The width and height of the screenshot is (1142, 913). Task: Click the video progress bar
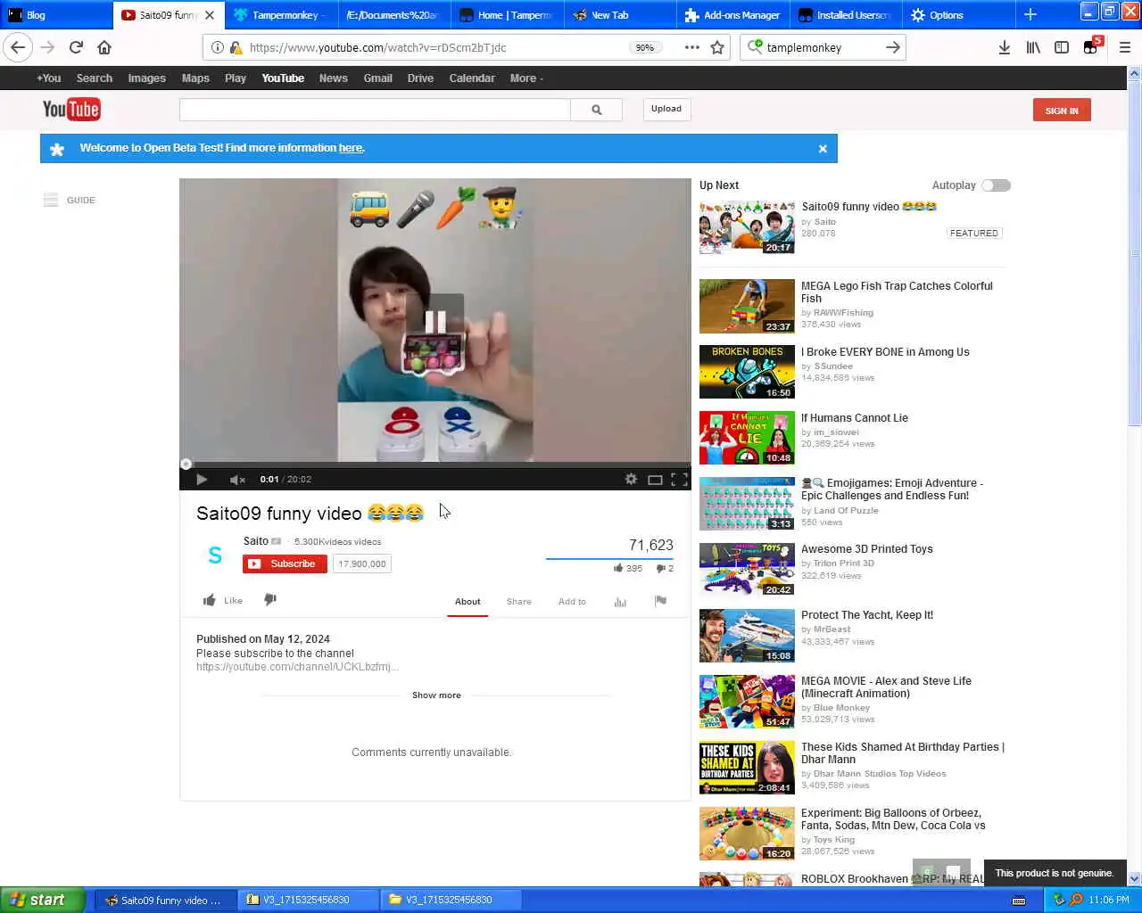tap(434, 465)
